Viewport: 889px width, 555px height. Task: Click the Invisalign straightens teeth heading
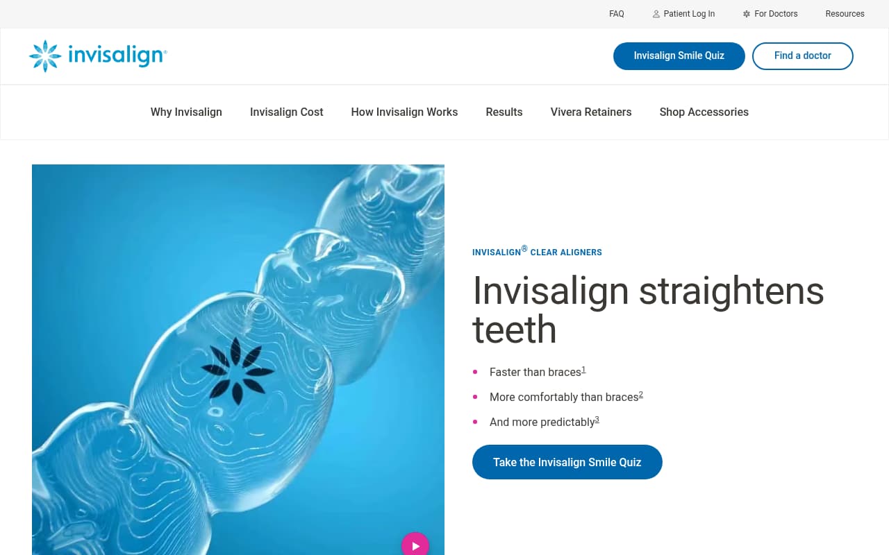tap(648, 309)
